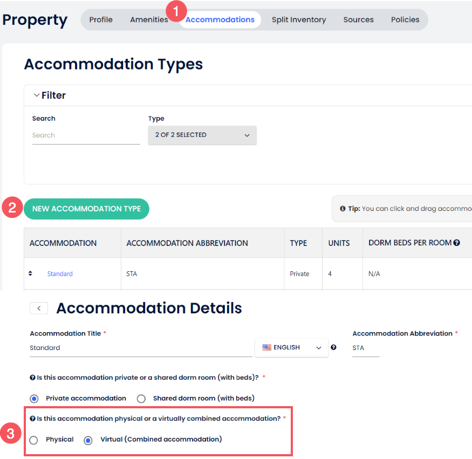The width and height of the screenshot is (472, 459).
Task: Click the help icon before the physical or virtual question
Action: click(33, 419)
